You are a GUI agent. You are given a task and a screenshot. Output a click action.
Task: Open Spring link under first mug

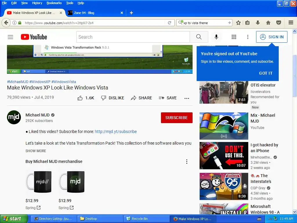33,208
